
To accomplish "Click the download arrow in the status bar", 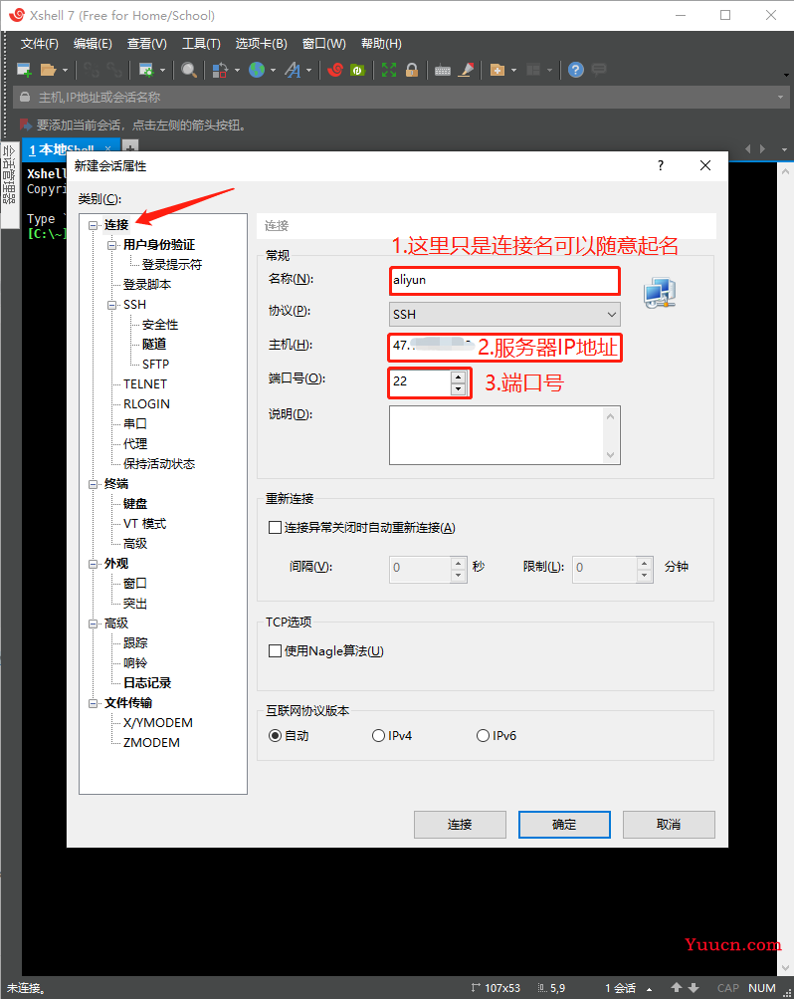I will (694, 987).
